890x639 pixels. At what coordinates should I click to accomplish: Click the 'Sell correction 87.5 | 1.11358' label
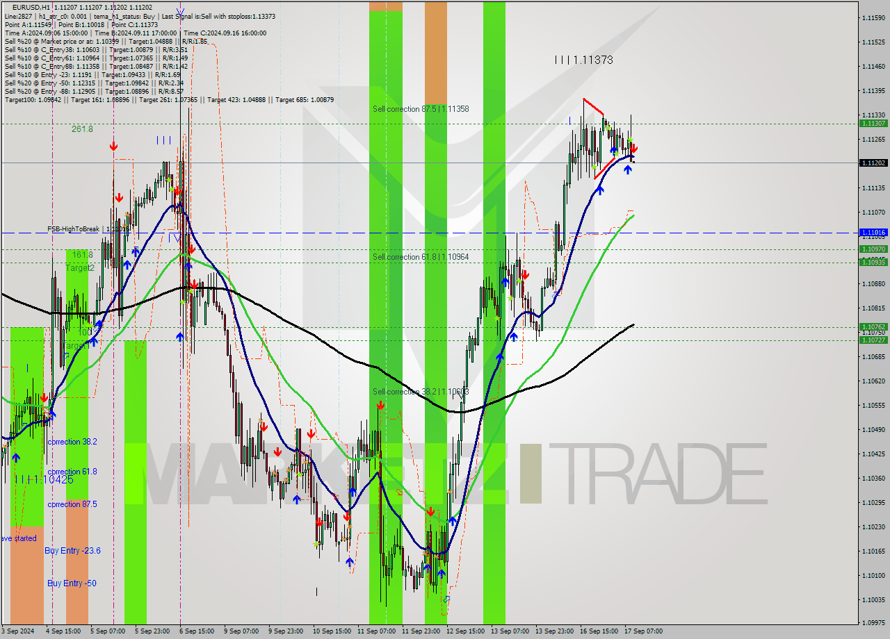coord(421,109)
